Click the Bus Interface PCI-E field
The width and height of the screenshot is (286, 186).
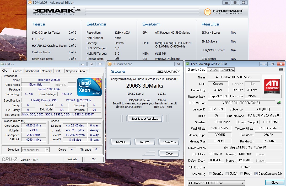(263, 115)
